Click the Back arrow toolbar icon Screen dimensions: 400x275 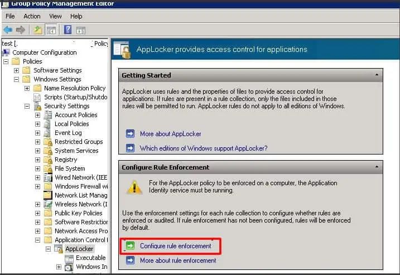click(x=8, y=30)
